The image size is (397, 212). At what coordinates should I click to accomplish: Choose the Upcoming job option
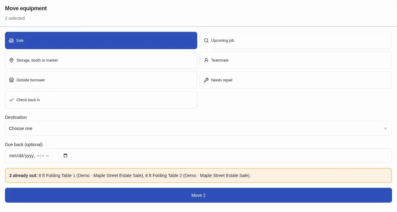point(296,41)
